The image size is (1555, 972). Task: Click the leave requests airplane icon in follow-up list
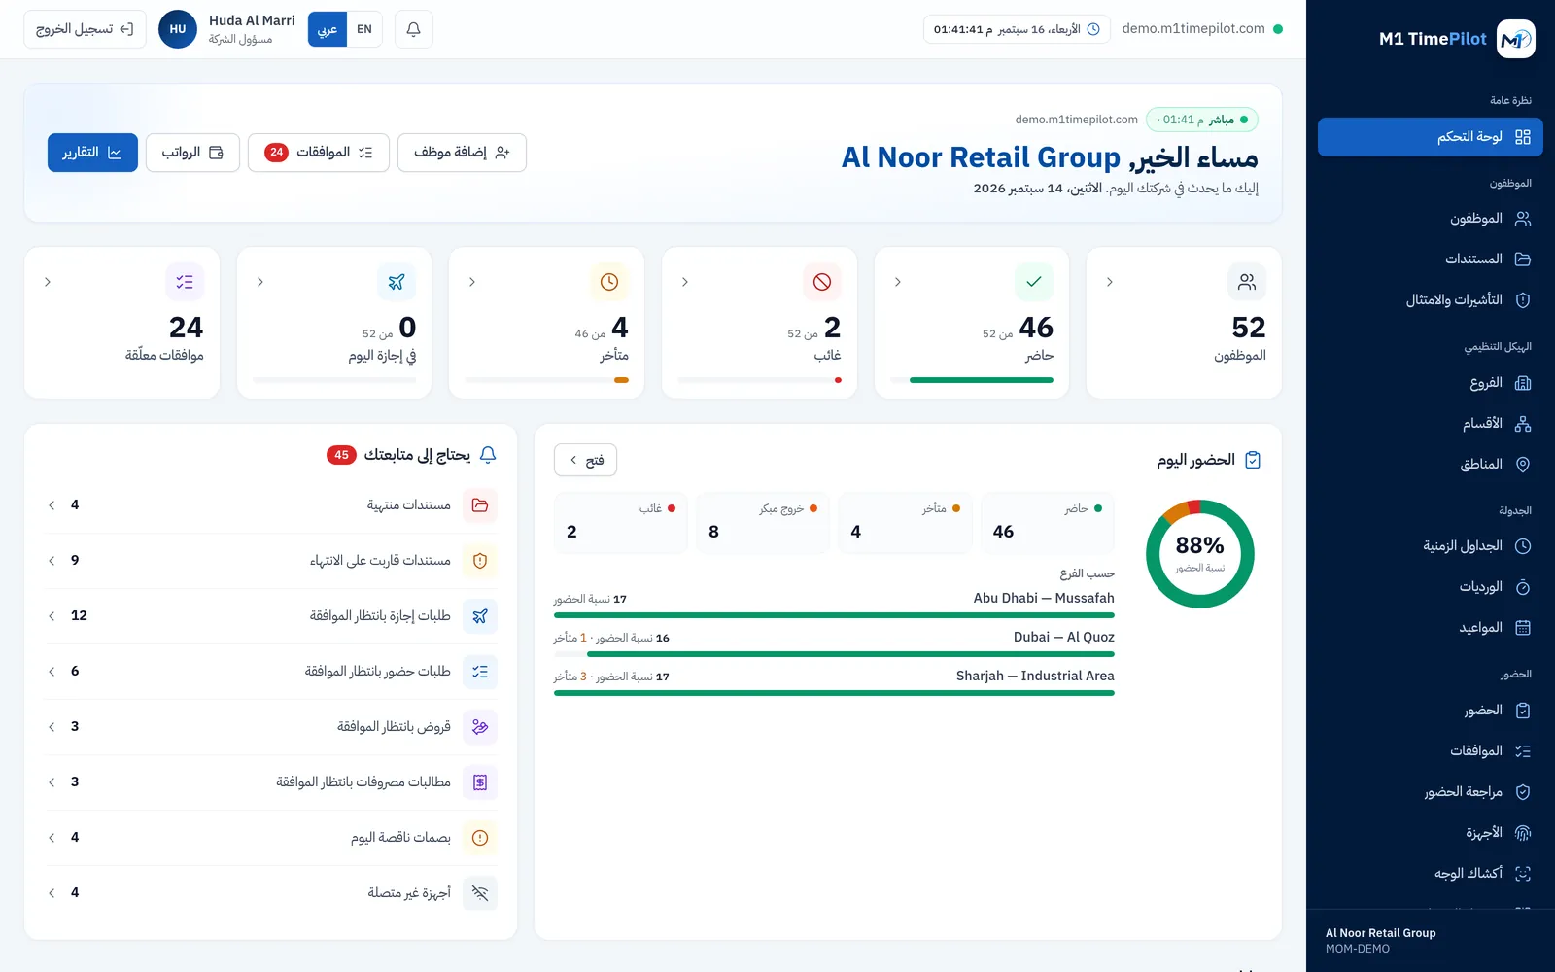click(480, 616)
